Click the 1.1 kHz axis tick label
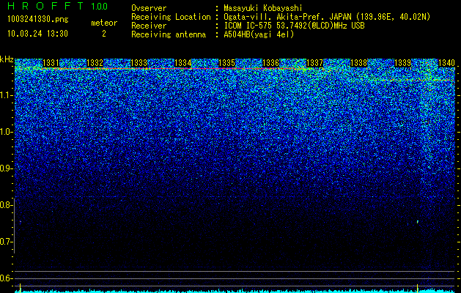This screenshot has height=293, width=461. (5, 95)
